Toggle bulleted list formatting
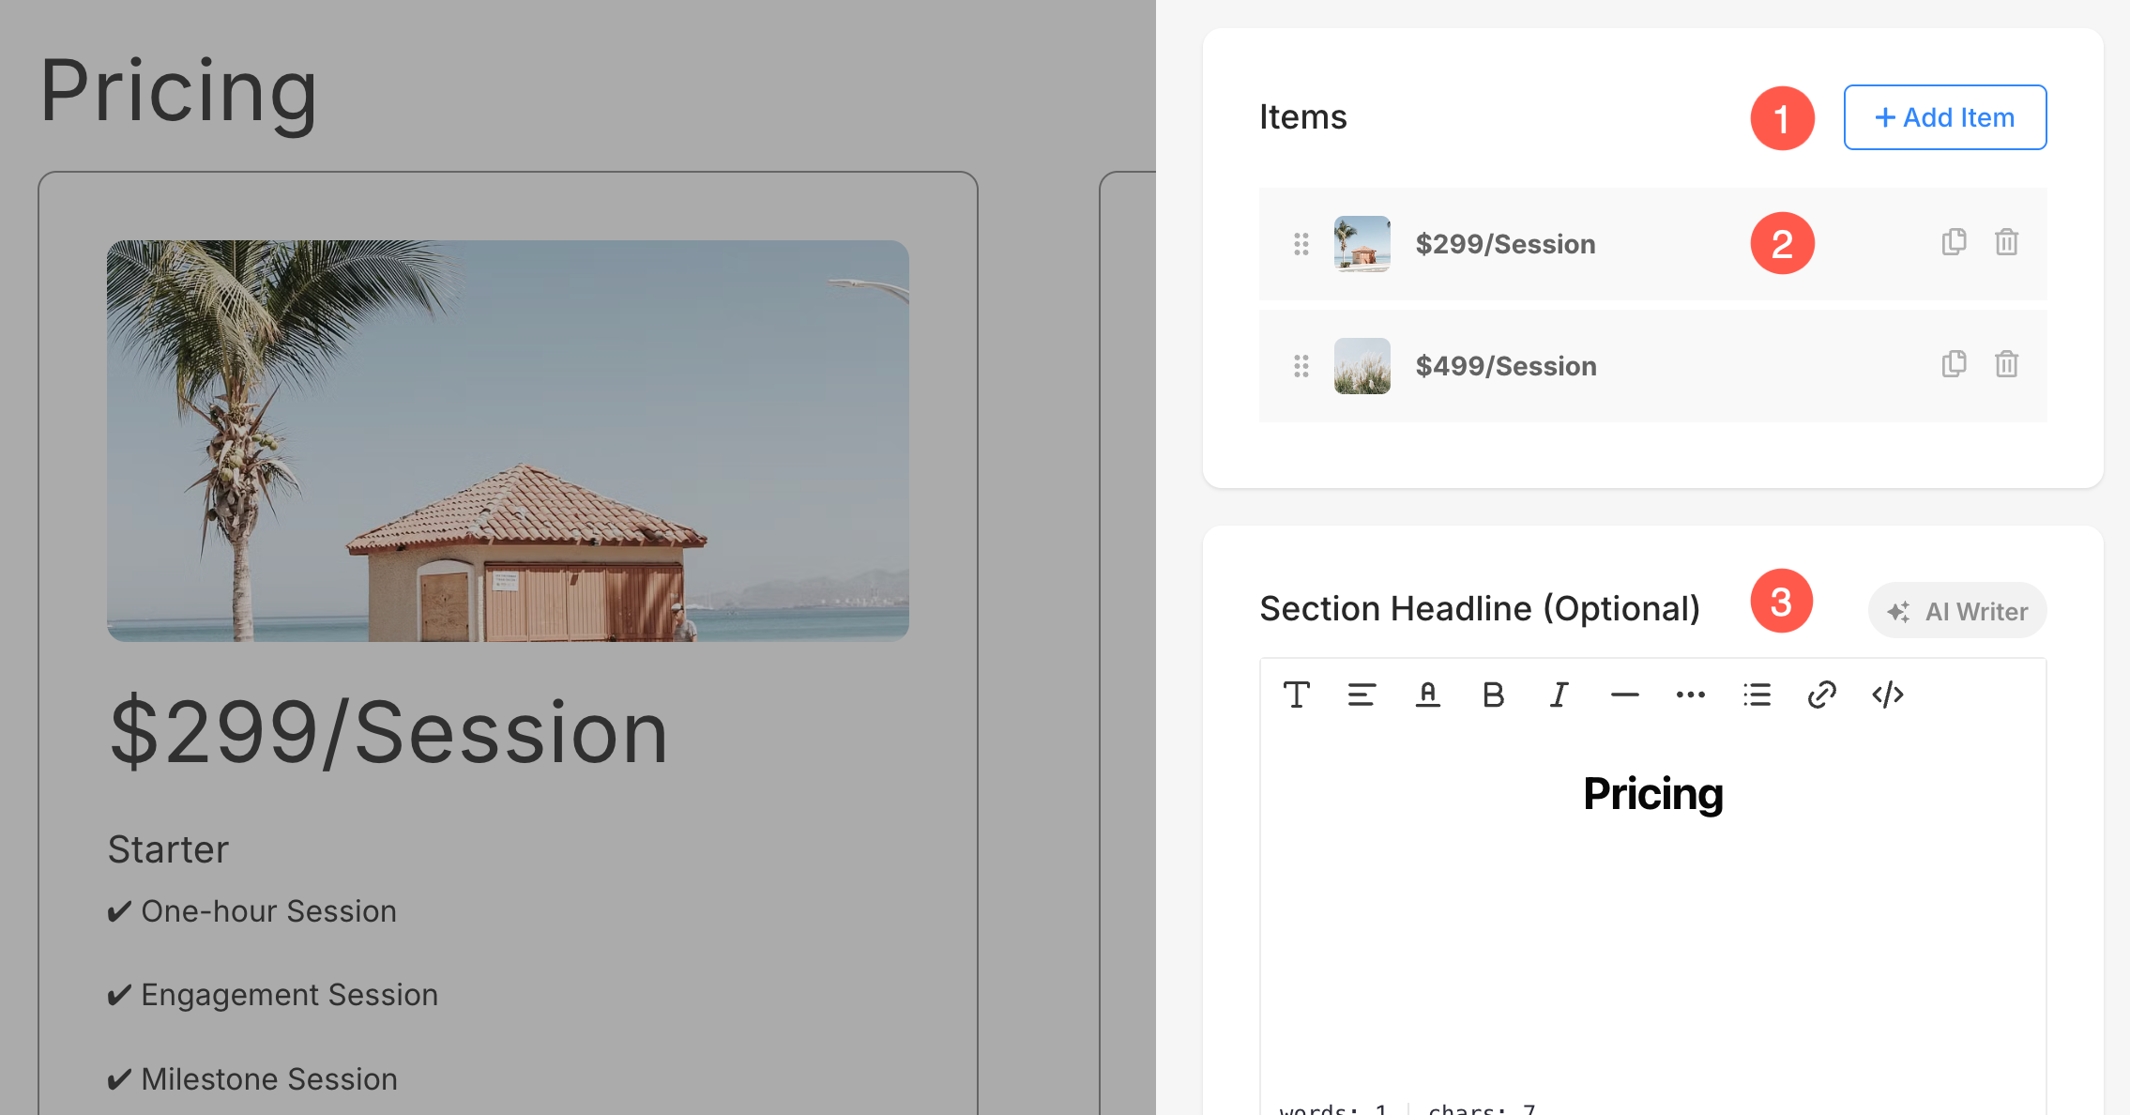2130x1115 pixels. [1757, 695]
